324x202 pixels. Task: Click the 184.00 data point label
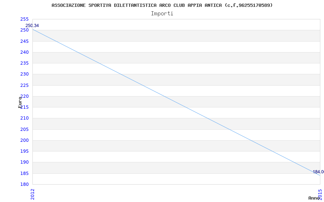point(318,172)
